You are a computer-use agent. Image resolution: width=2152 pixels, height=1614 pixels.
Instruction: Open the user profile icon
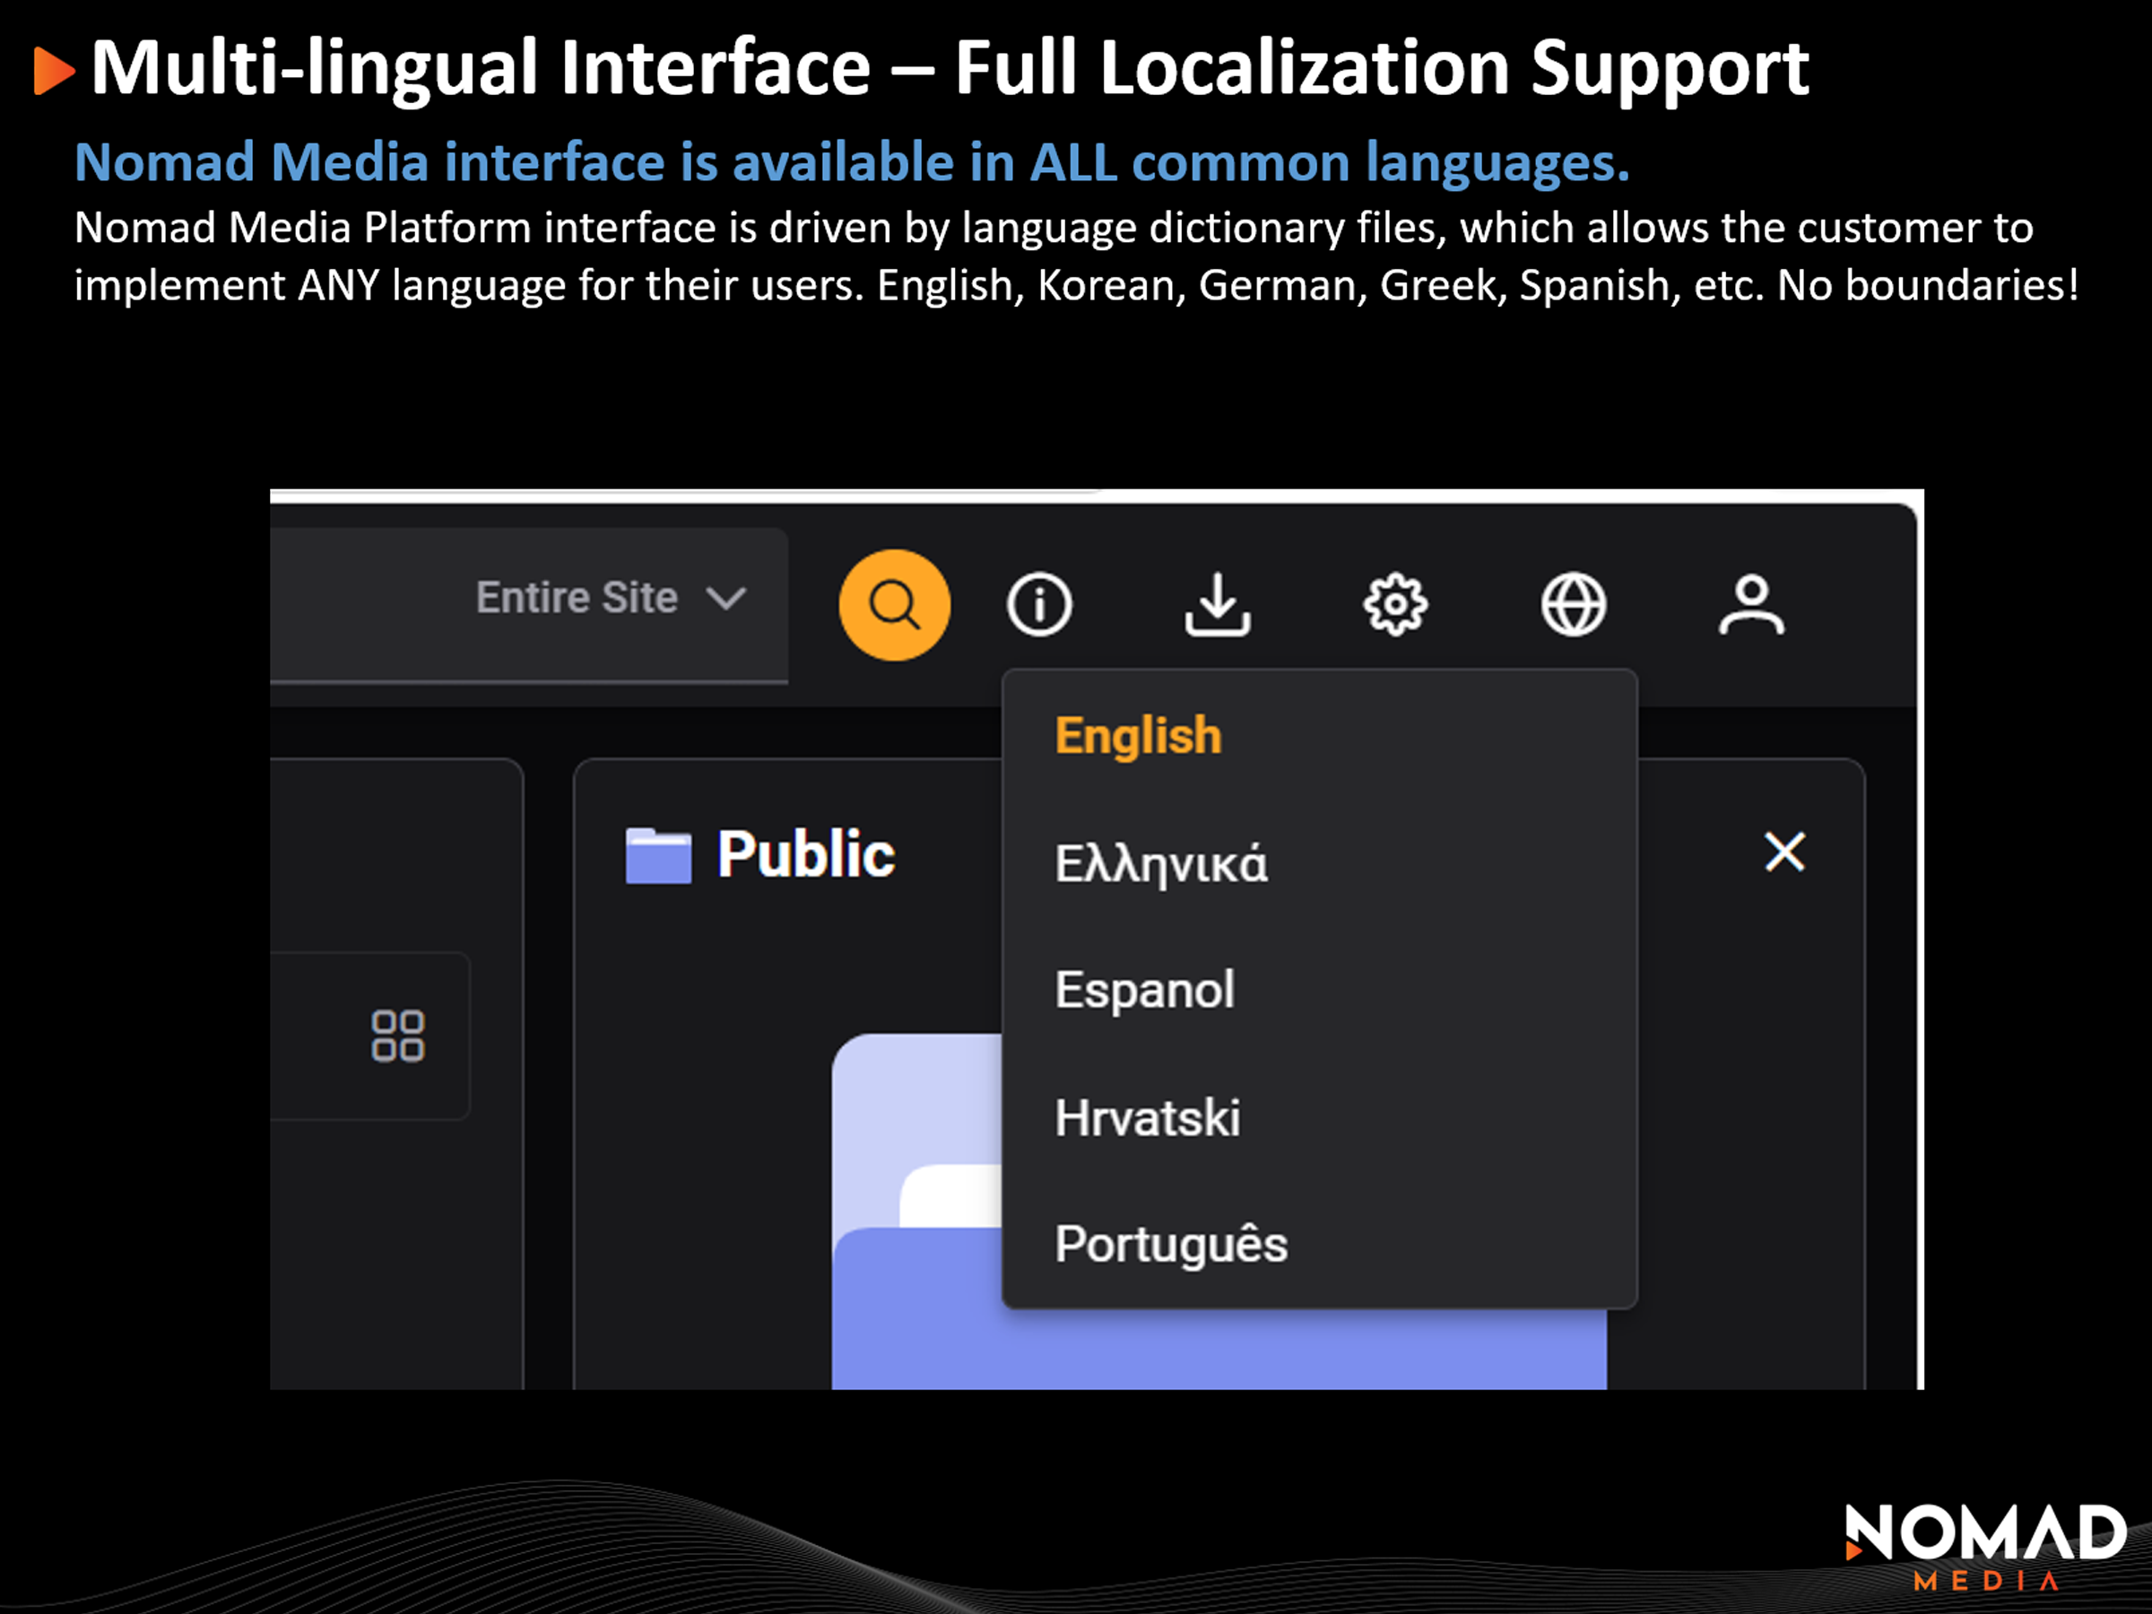click(x=1751, y=605)
